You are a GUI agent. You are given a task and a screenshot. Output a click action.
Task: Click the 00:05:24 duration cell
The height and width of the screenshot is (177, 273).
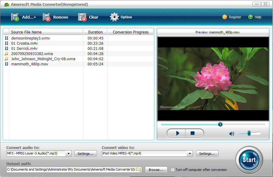pyautogui.click(x=95, y=64)
